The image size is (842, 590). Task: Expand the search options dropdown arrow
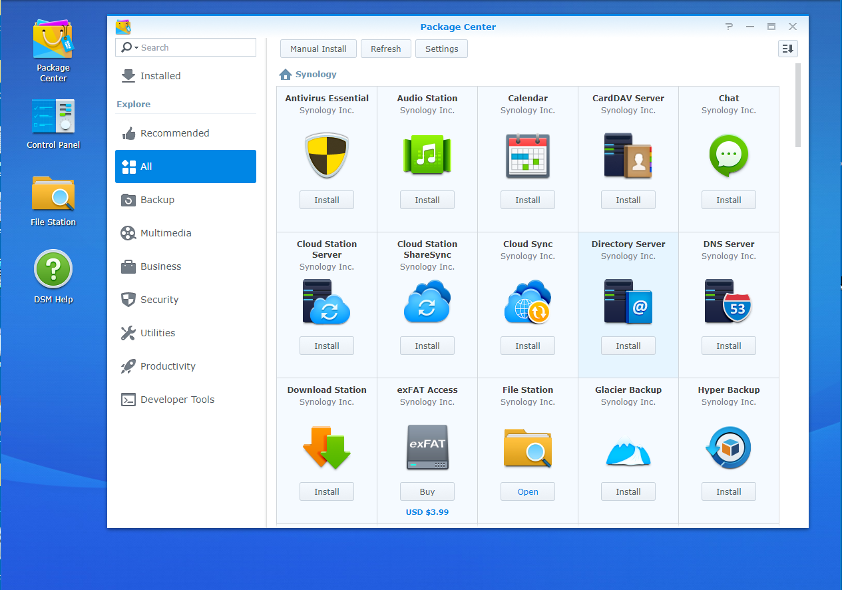136,48
